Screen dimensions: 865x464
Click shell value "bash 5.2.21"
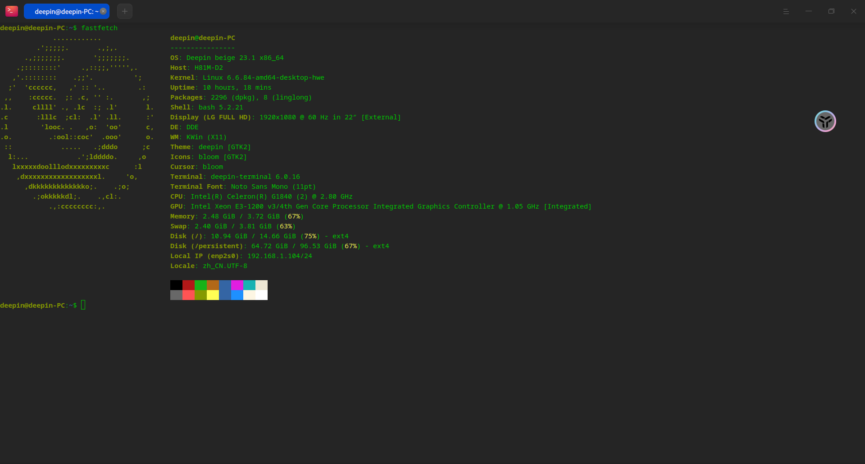221,107
